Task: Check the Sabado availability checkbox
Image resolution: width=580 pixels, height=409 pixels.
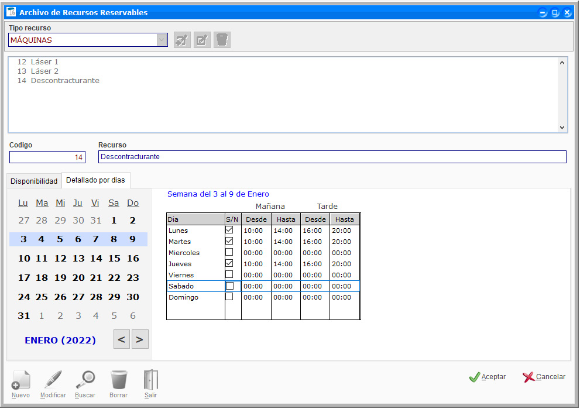Action: (229, 286)
